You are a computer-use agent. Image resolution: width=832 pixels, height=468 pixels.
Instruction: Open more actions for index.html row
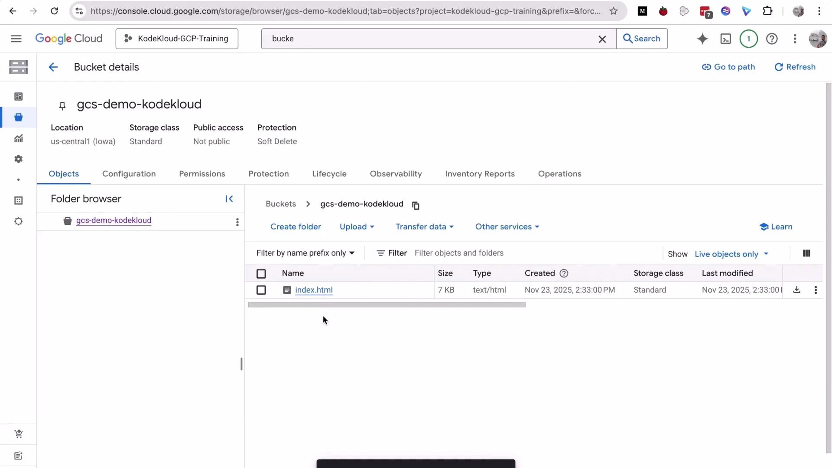click(x=816, y=290)
